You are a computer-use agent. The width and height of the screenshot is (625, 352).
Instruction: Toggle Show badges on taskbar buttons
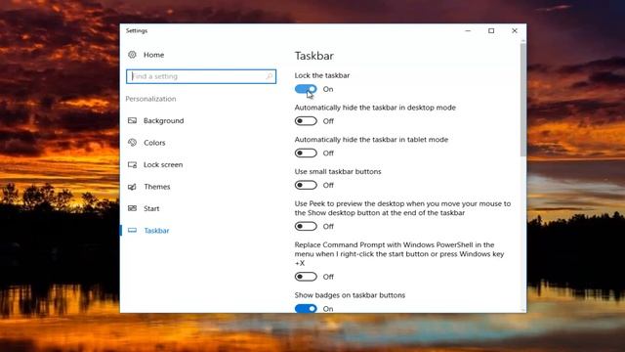pyautogui.click(x=306, y=309)
